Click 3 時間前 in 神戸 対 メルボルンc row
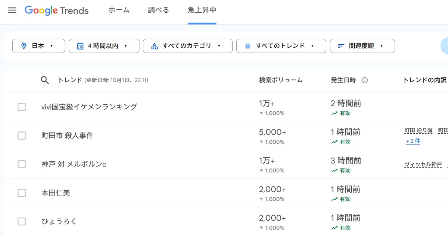 click(x=346, y=161)
